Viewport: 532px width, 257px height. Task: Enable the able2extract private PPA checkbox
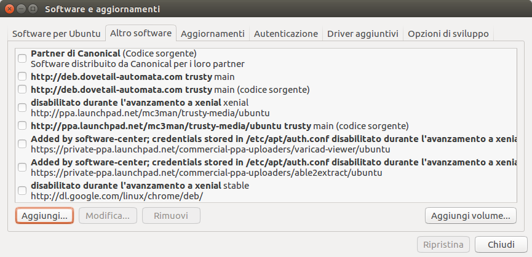tap(22, 167)
